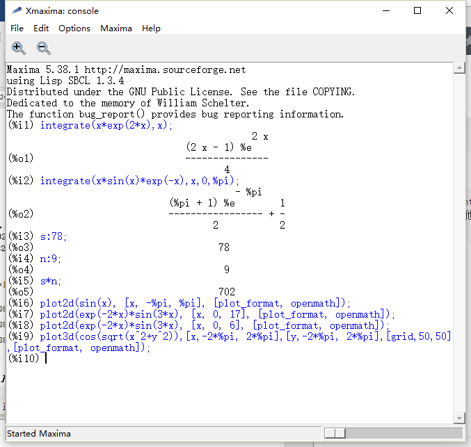Expand the Maxima menu
This screenshot has width=471, height=447.
pyautogui.click(x=116, y=29)
